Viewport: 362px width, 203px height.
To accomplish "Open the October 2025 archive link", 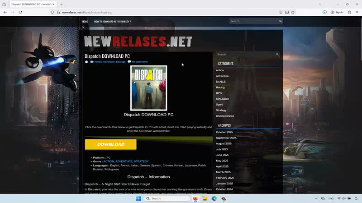I will (224, 132).
